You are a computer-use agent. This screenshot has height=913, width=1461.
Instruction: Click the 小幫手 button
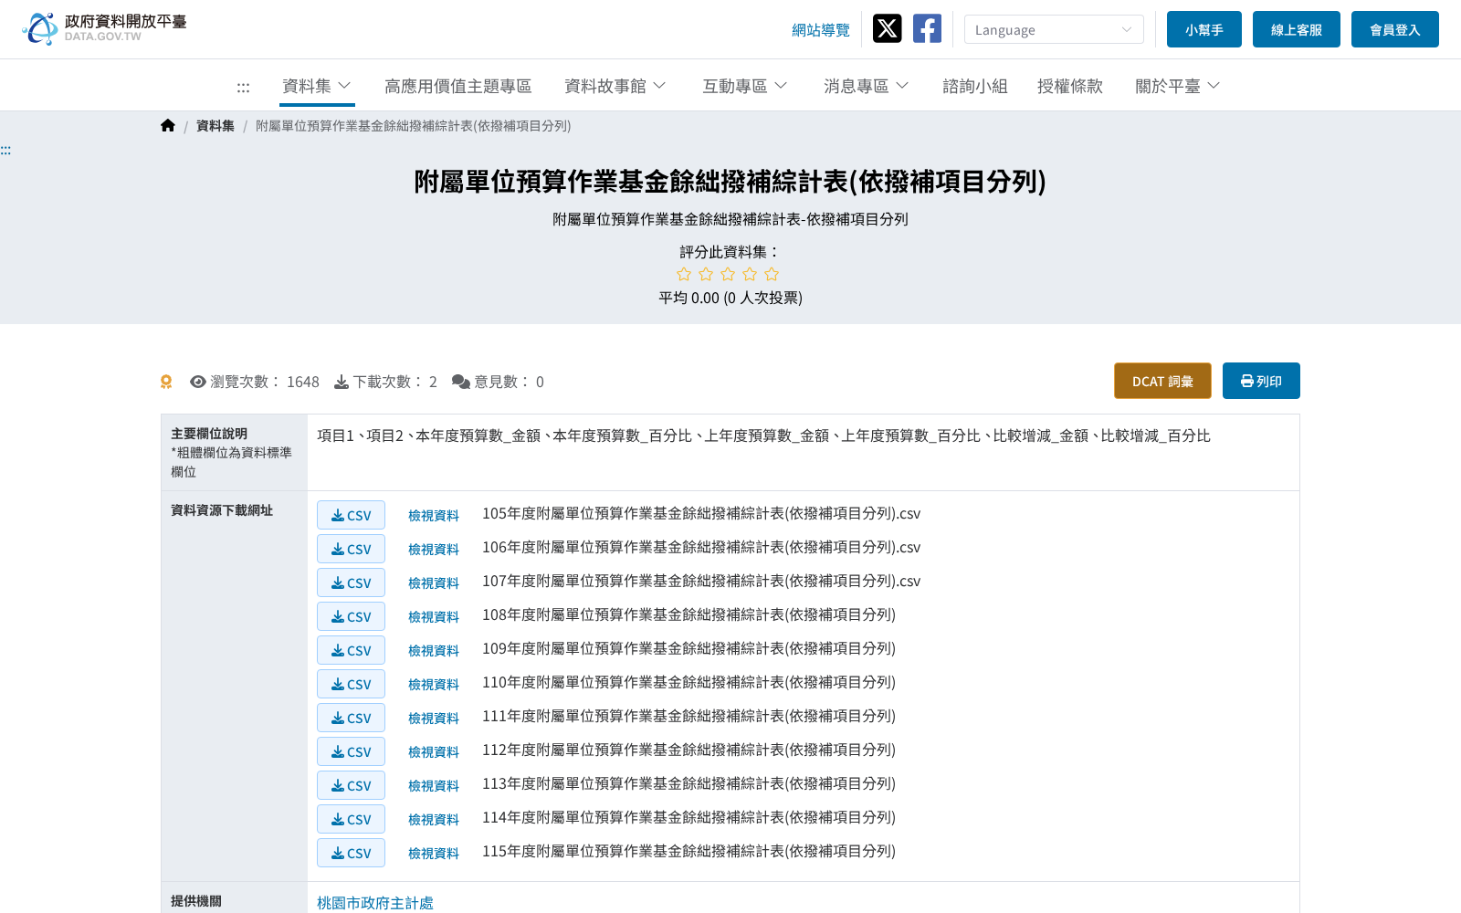coord(1204,29)
